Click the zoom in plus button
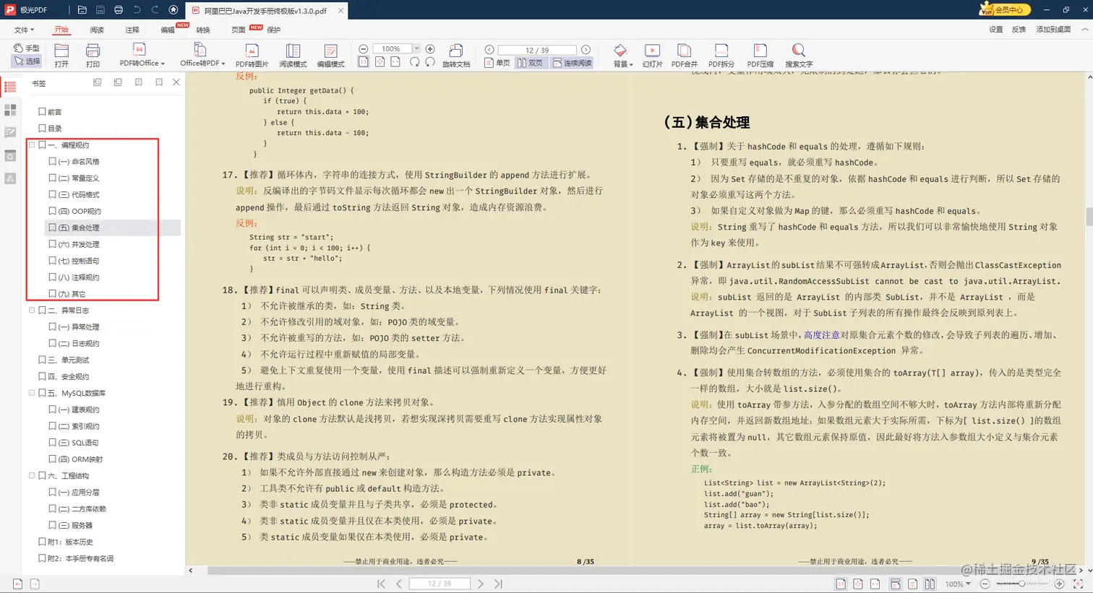The width and height of the screenshot is (1093, 593). click(x=430, y=49)
